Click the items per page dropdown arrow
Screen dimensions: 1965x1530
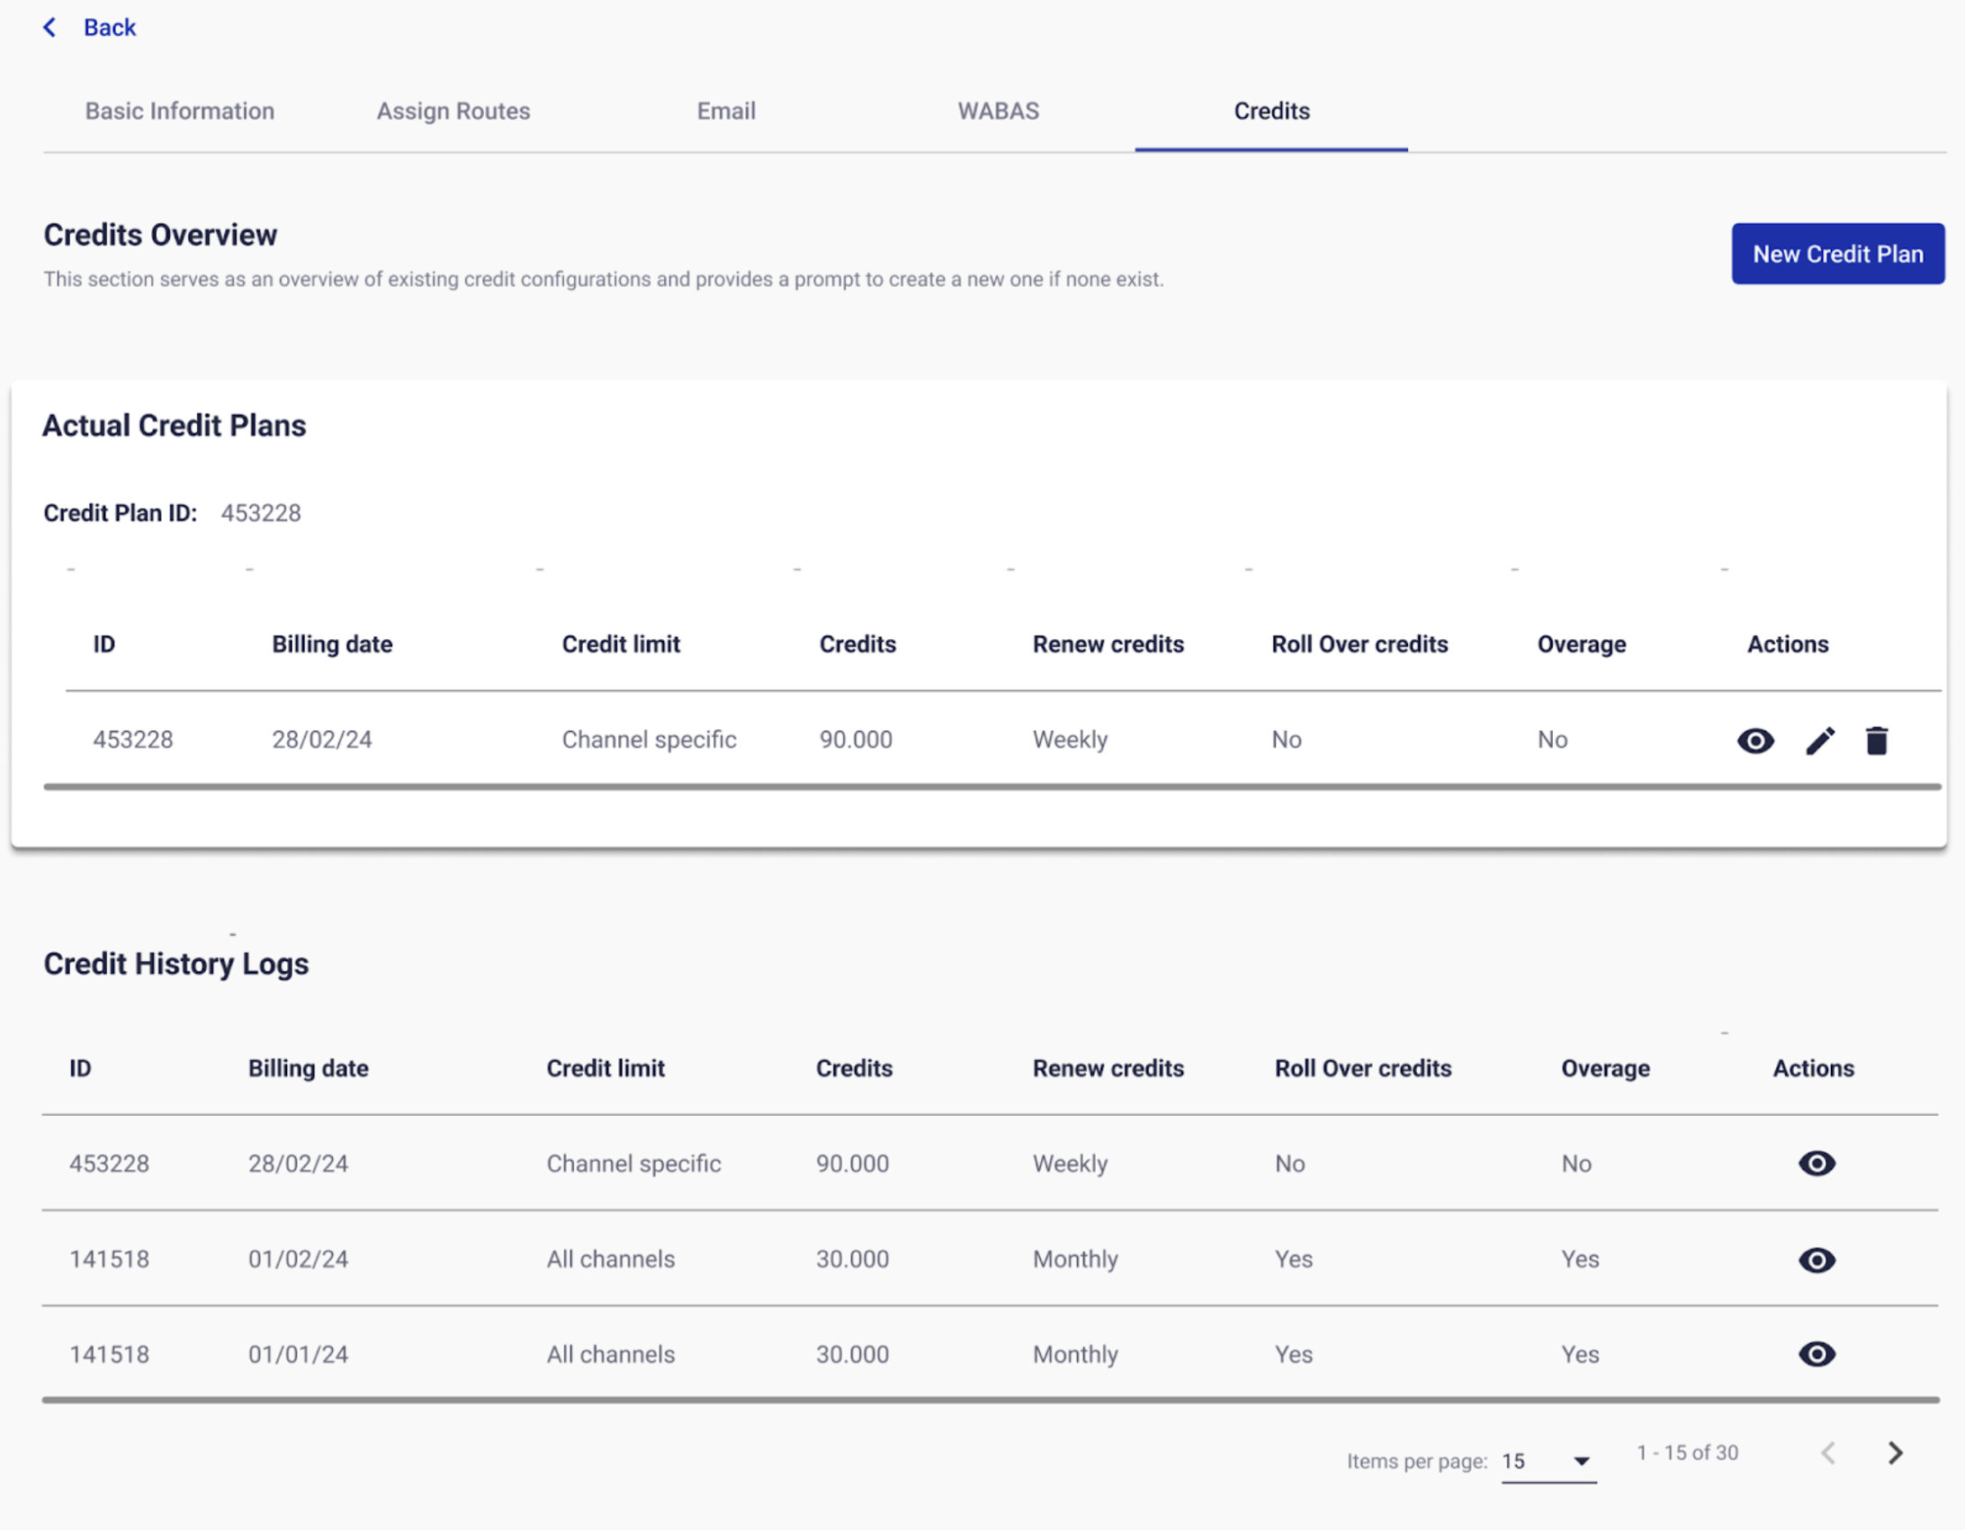tap(1581, 1461)
